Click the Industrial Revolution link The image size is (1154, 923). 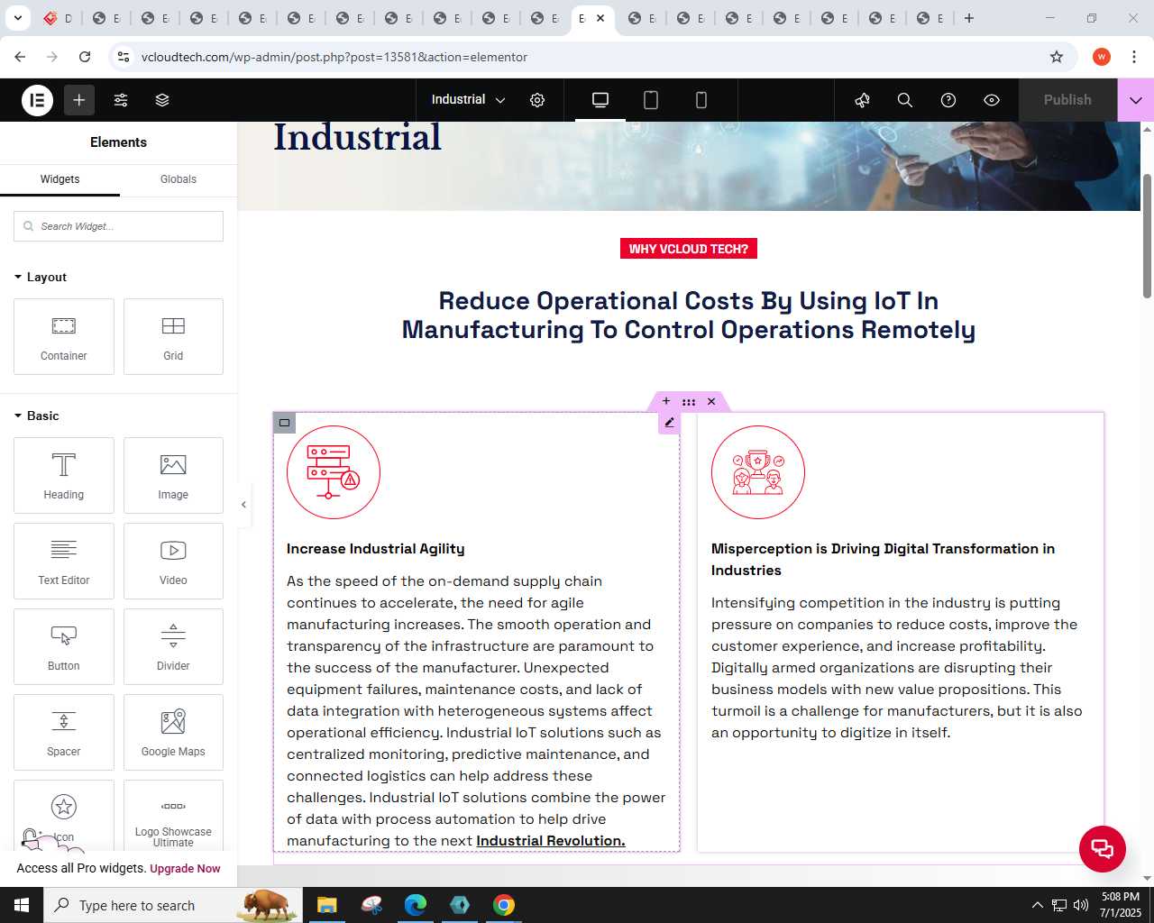click(550, 841)
